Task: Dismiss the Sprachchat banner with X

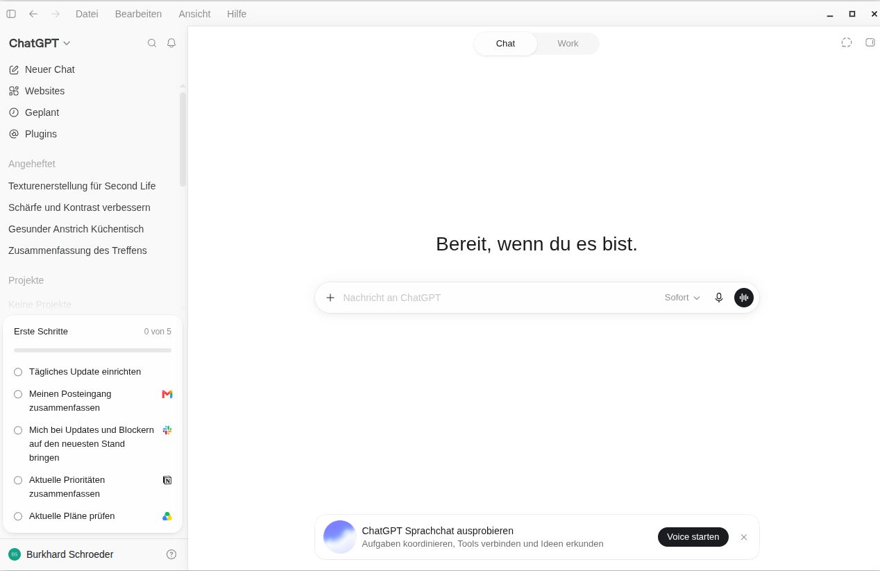Action: [744, 537]
